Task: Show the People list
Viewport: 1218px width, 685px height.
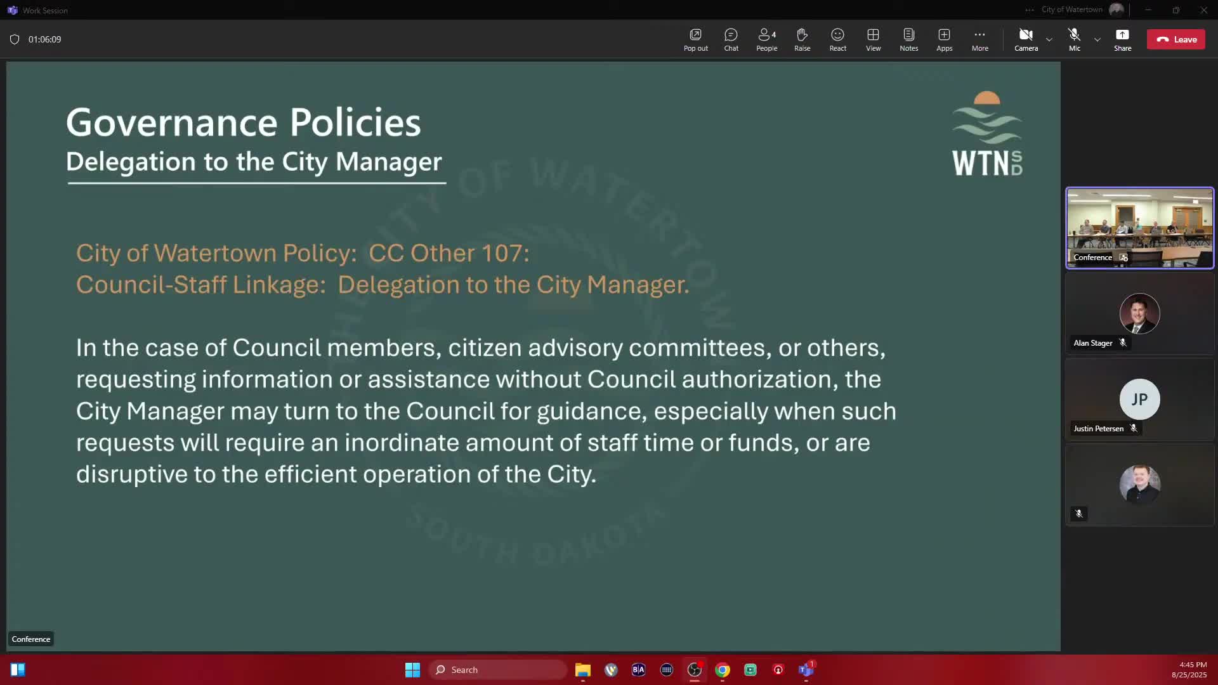Action: click(x=766, y=39)
